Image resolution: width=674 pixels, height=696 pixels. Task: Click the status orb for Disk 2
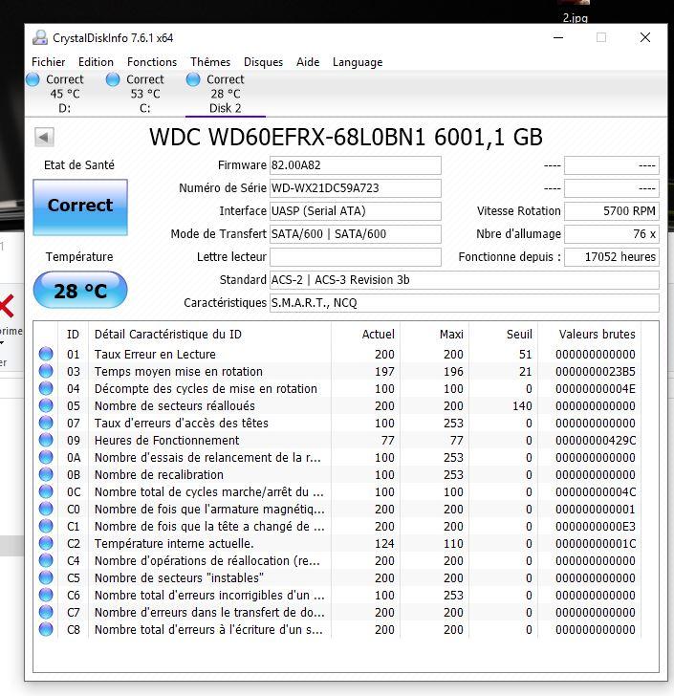click(193, 80)
